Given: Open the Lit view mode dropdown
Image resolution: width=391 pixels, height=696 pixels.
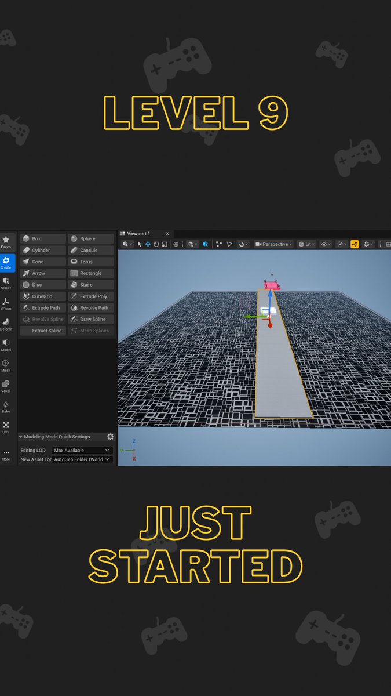Looking at the screenshot, I should [308, 244].
